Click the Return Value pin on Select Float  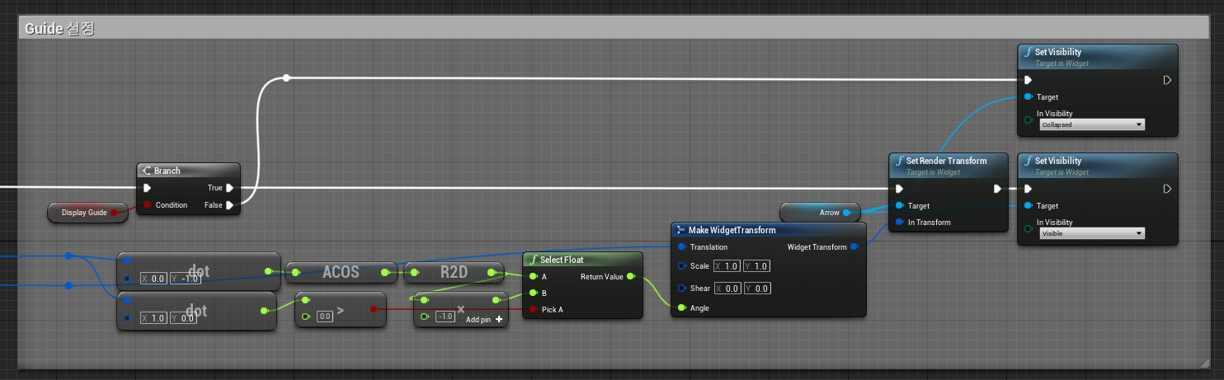click(x=631, y=277)
